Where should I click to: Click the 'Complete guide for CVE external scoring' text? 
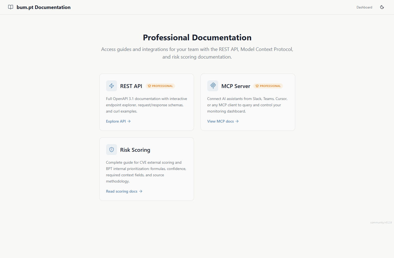[146, 172]
